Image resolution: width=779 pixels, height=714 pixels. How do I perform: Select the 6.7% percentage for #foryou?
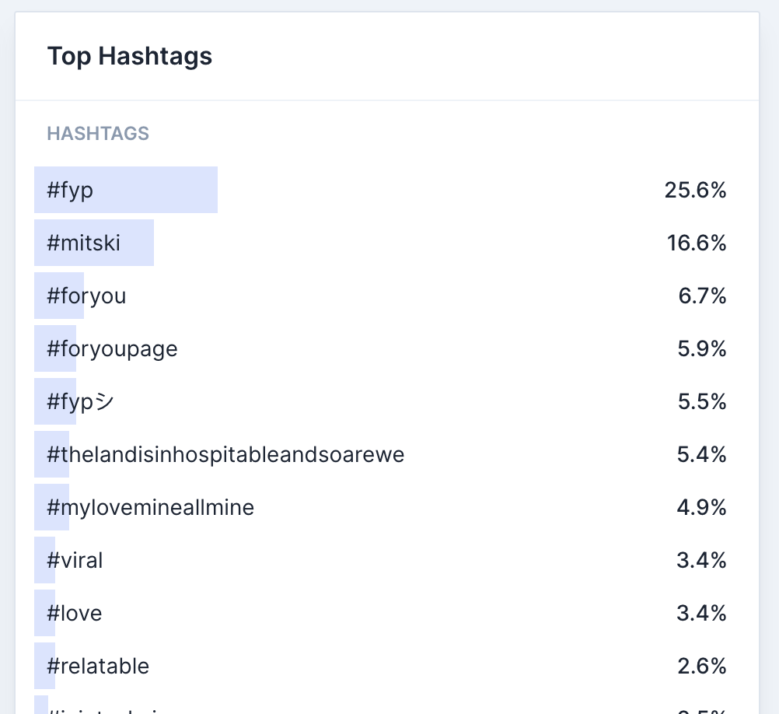coord(702,296)
